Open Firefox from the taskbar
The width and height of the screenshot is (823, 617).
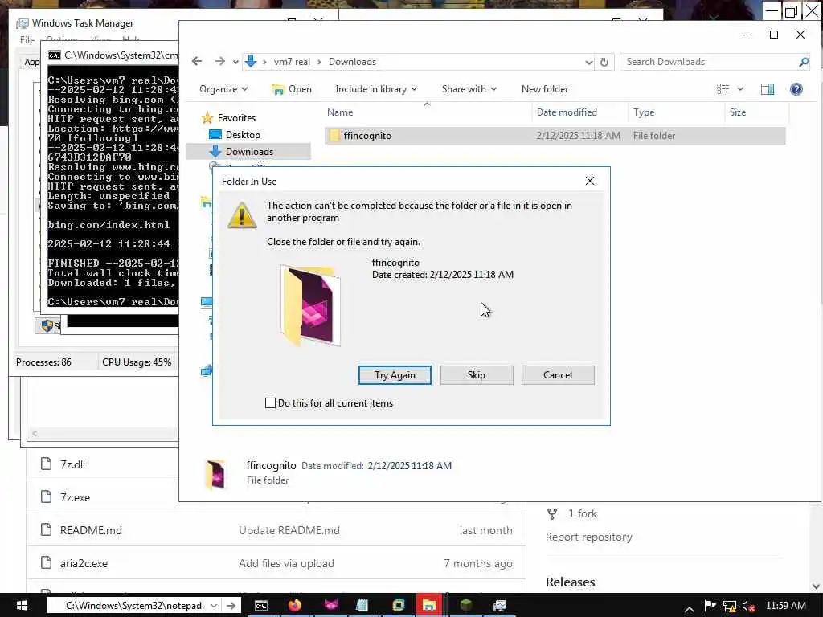295,606
